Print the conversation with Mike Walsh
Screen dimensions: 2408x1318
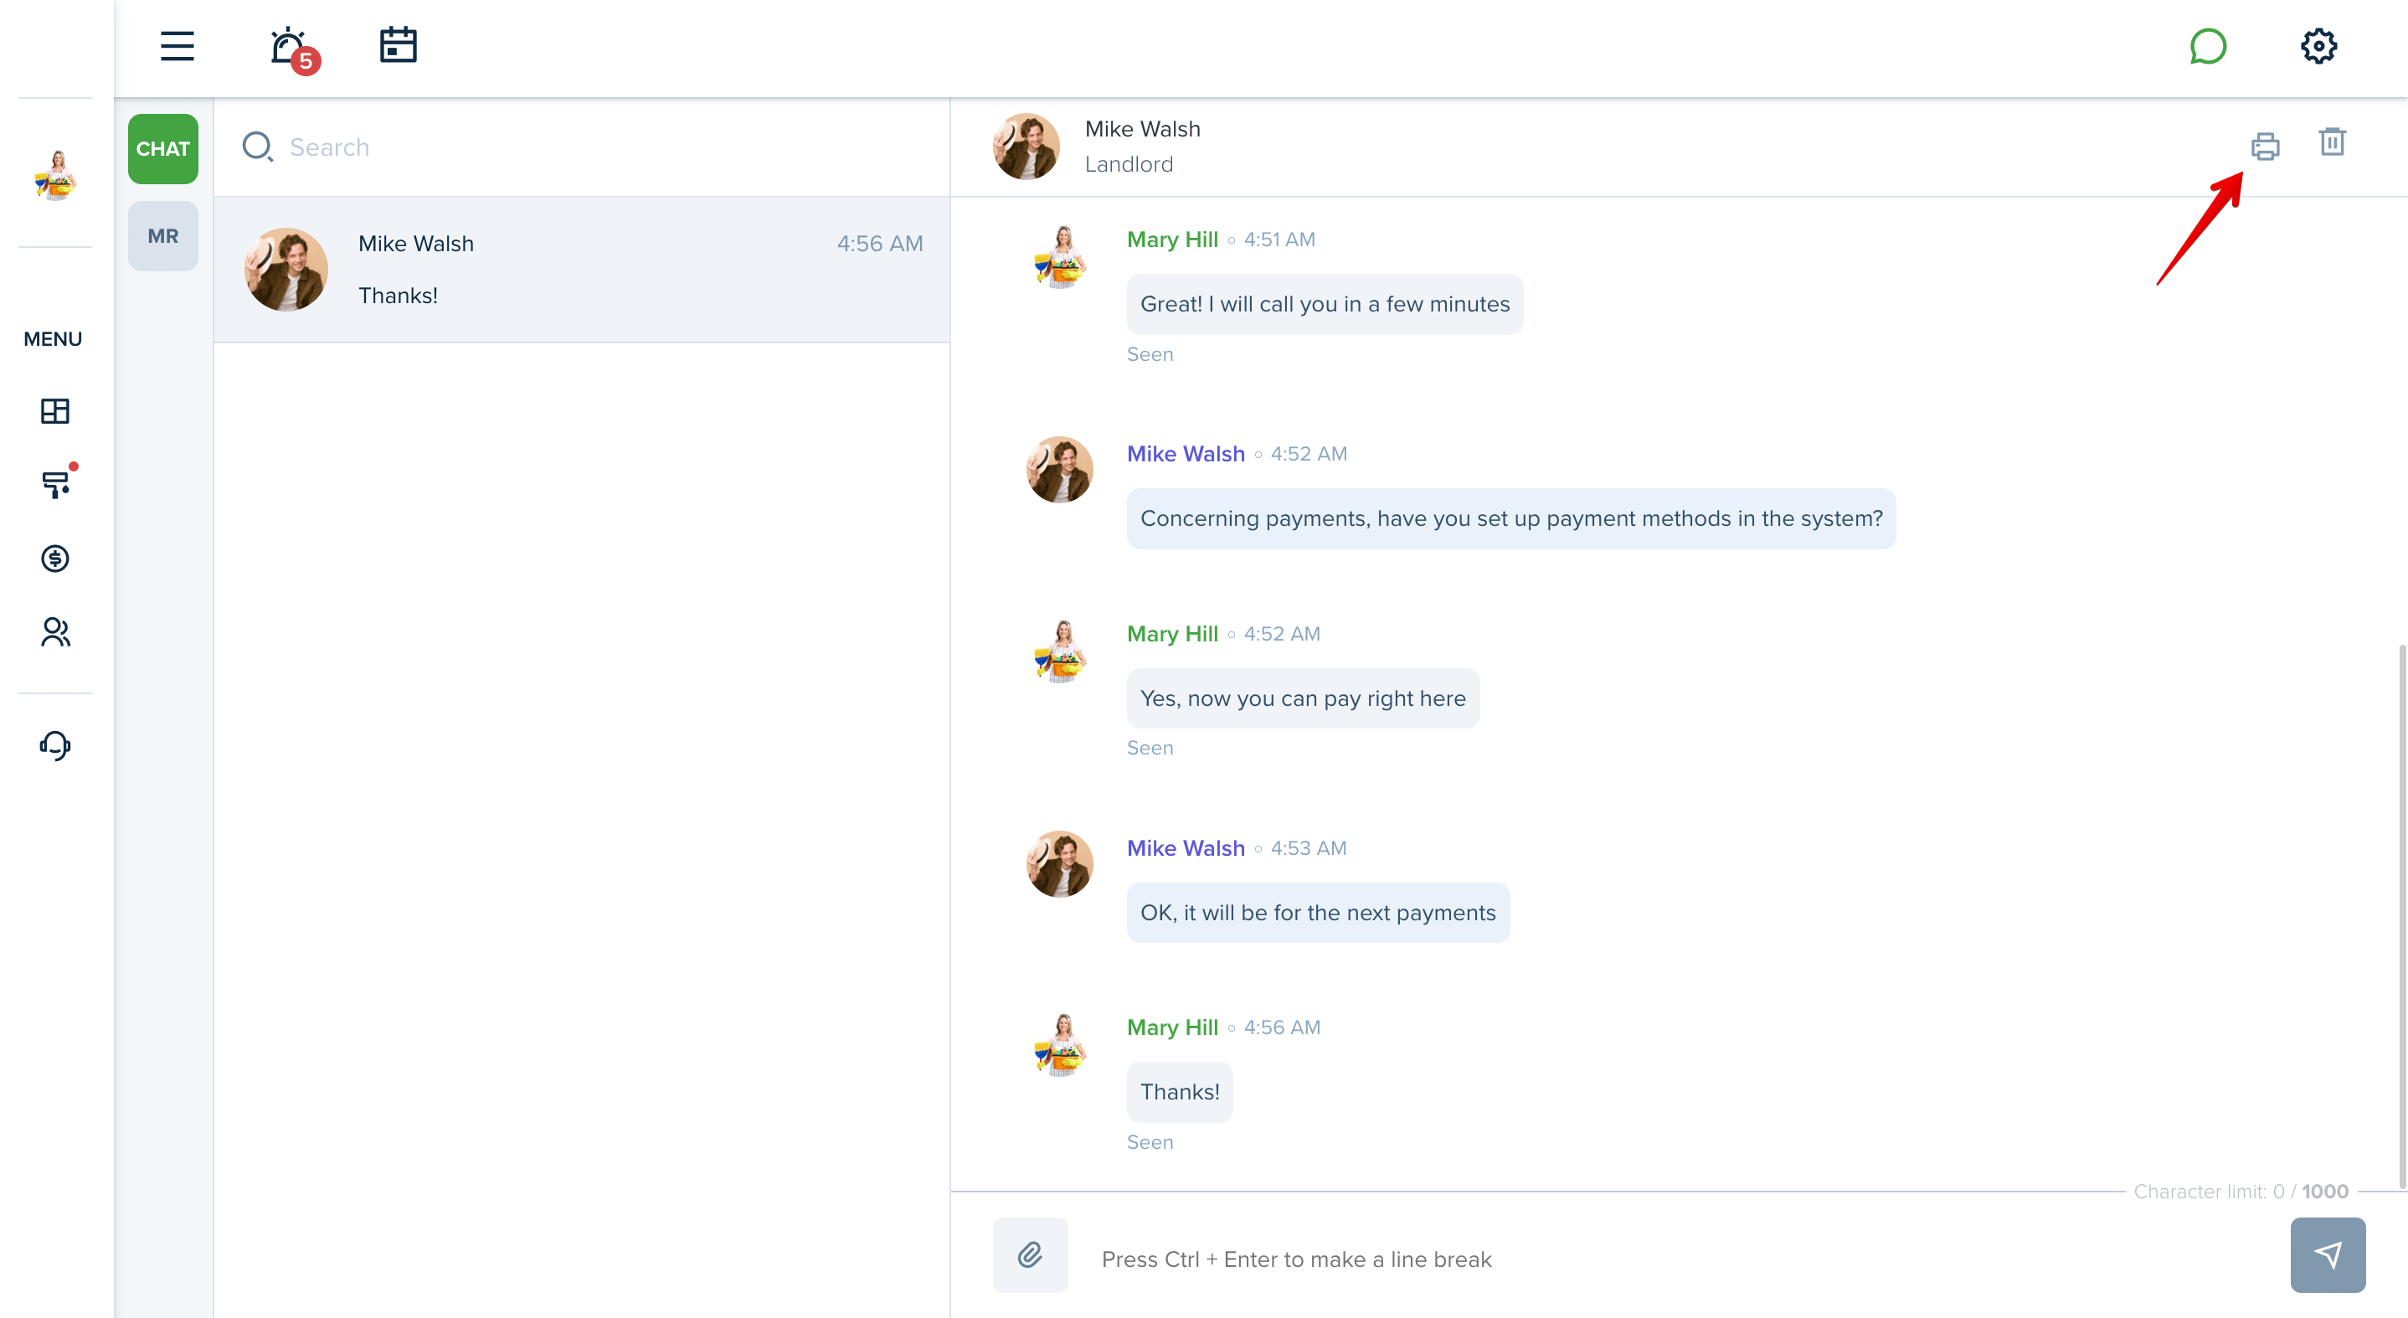[2265, 146]
